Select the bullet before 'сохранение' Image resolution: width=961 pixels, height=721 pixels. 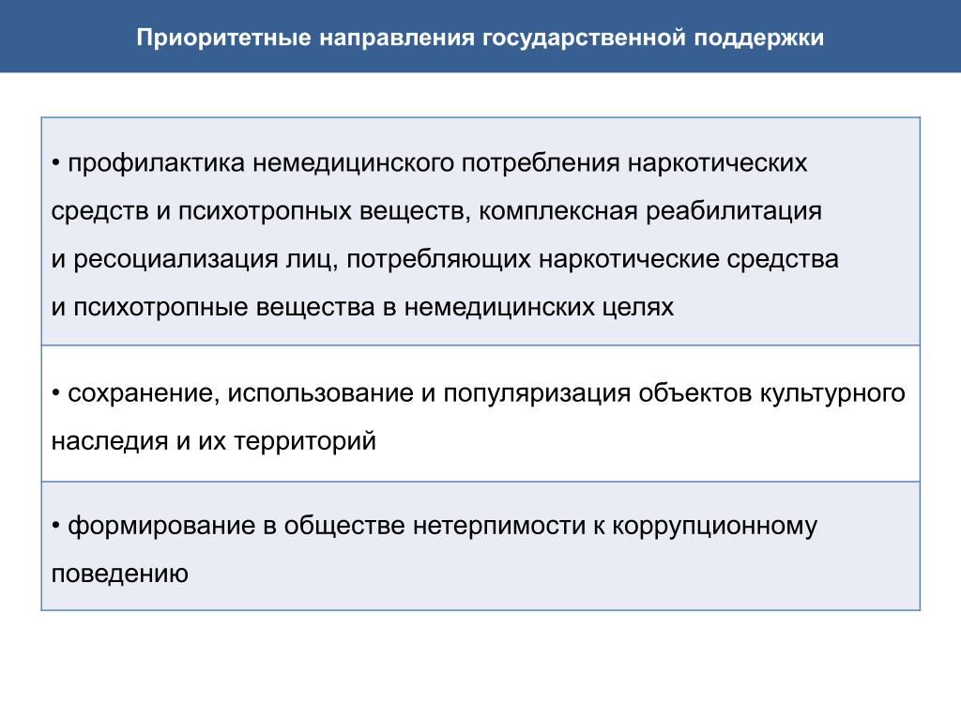[55, 393]
